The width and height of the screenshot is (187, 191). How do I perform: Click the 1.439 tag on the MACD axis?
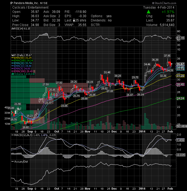pyautogui.click(x=180, y=140)
